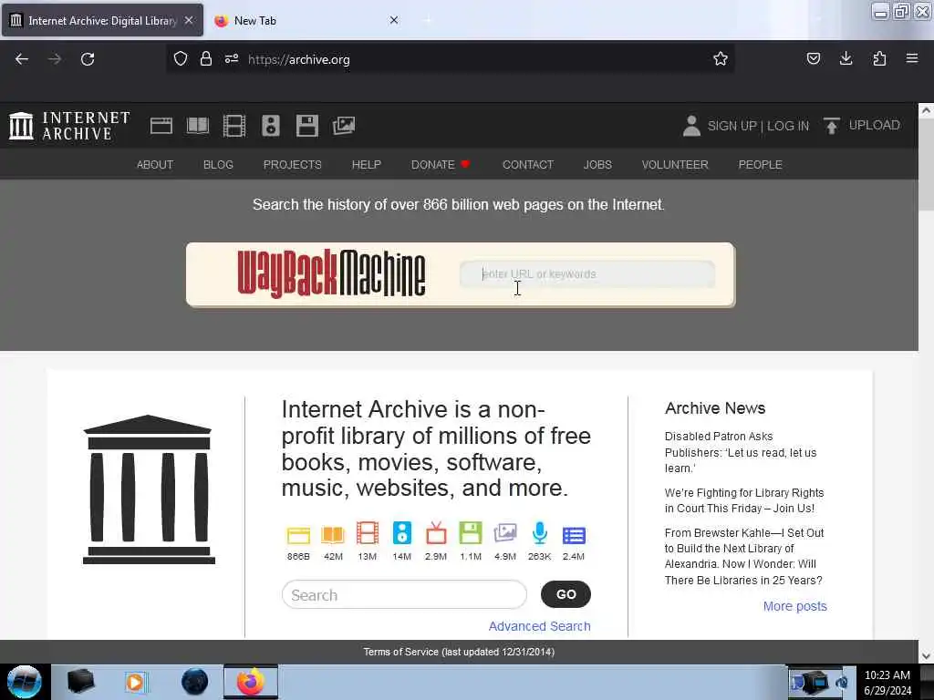Open the media player taskbar icon

135,682
